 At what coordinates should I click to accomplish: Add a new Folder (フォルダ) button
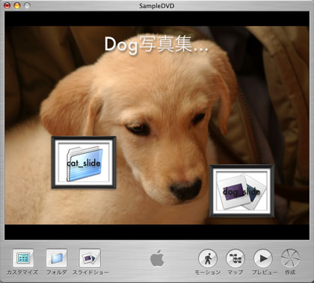click(57, 258)
